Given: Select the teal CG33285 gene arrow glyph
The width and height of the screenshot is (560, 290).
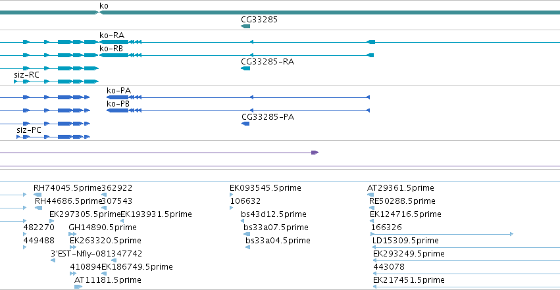Looking at the screenshot, I should click(x=245, y=26).
